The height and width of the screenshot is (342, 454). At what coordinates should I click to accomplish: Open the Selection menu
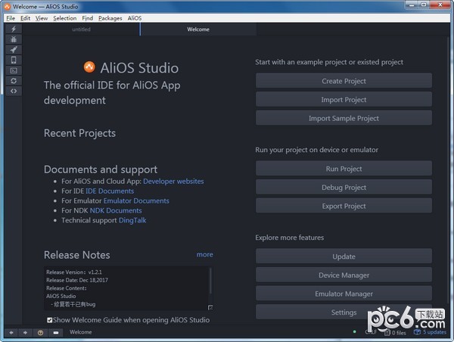click(65, 18)
